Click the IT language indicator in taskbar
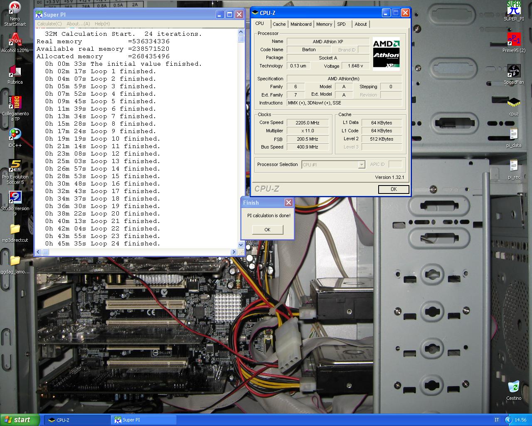 coord(497,420)
